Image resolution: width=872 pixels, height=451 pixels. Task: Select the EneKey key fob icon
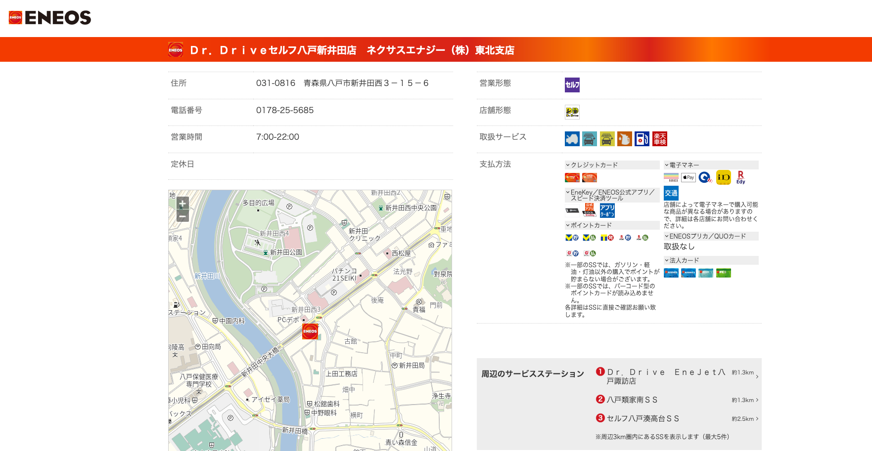coord(572,210)
